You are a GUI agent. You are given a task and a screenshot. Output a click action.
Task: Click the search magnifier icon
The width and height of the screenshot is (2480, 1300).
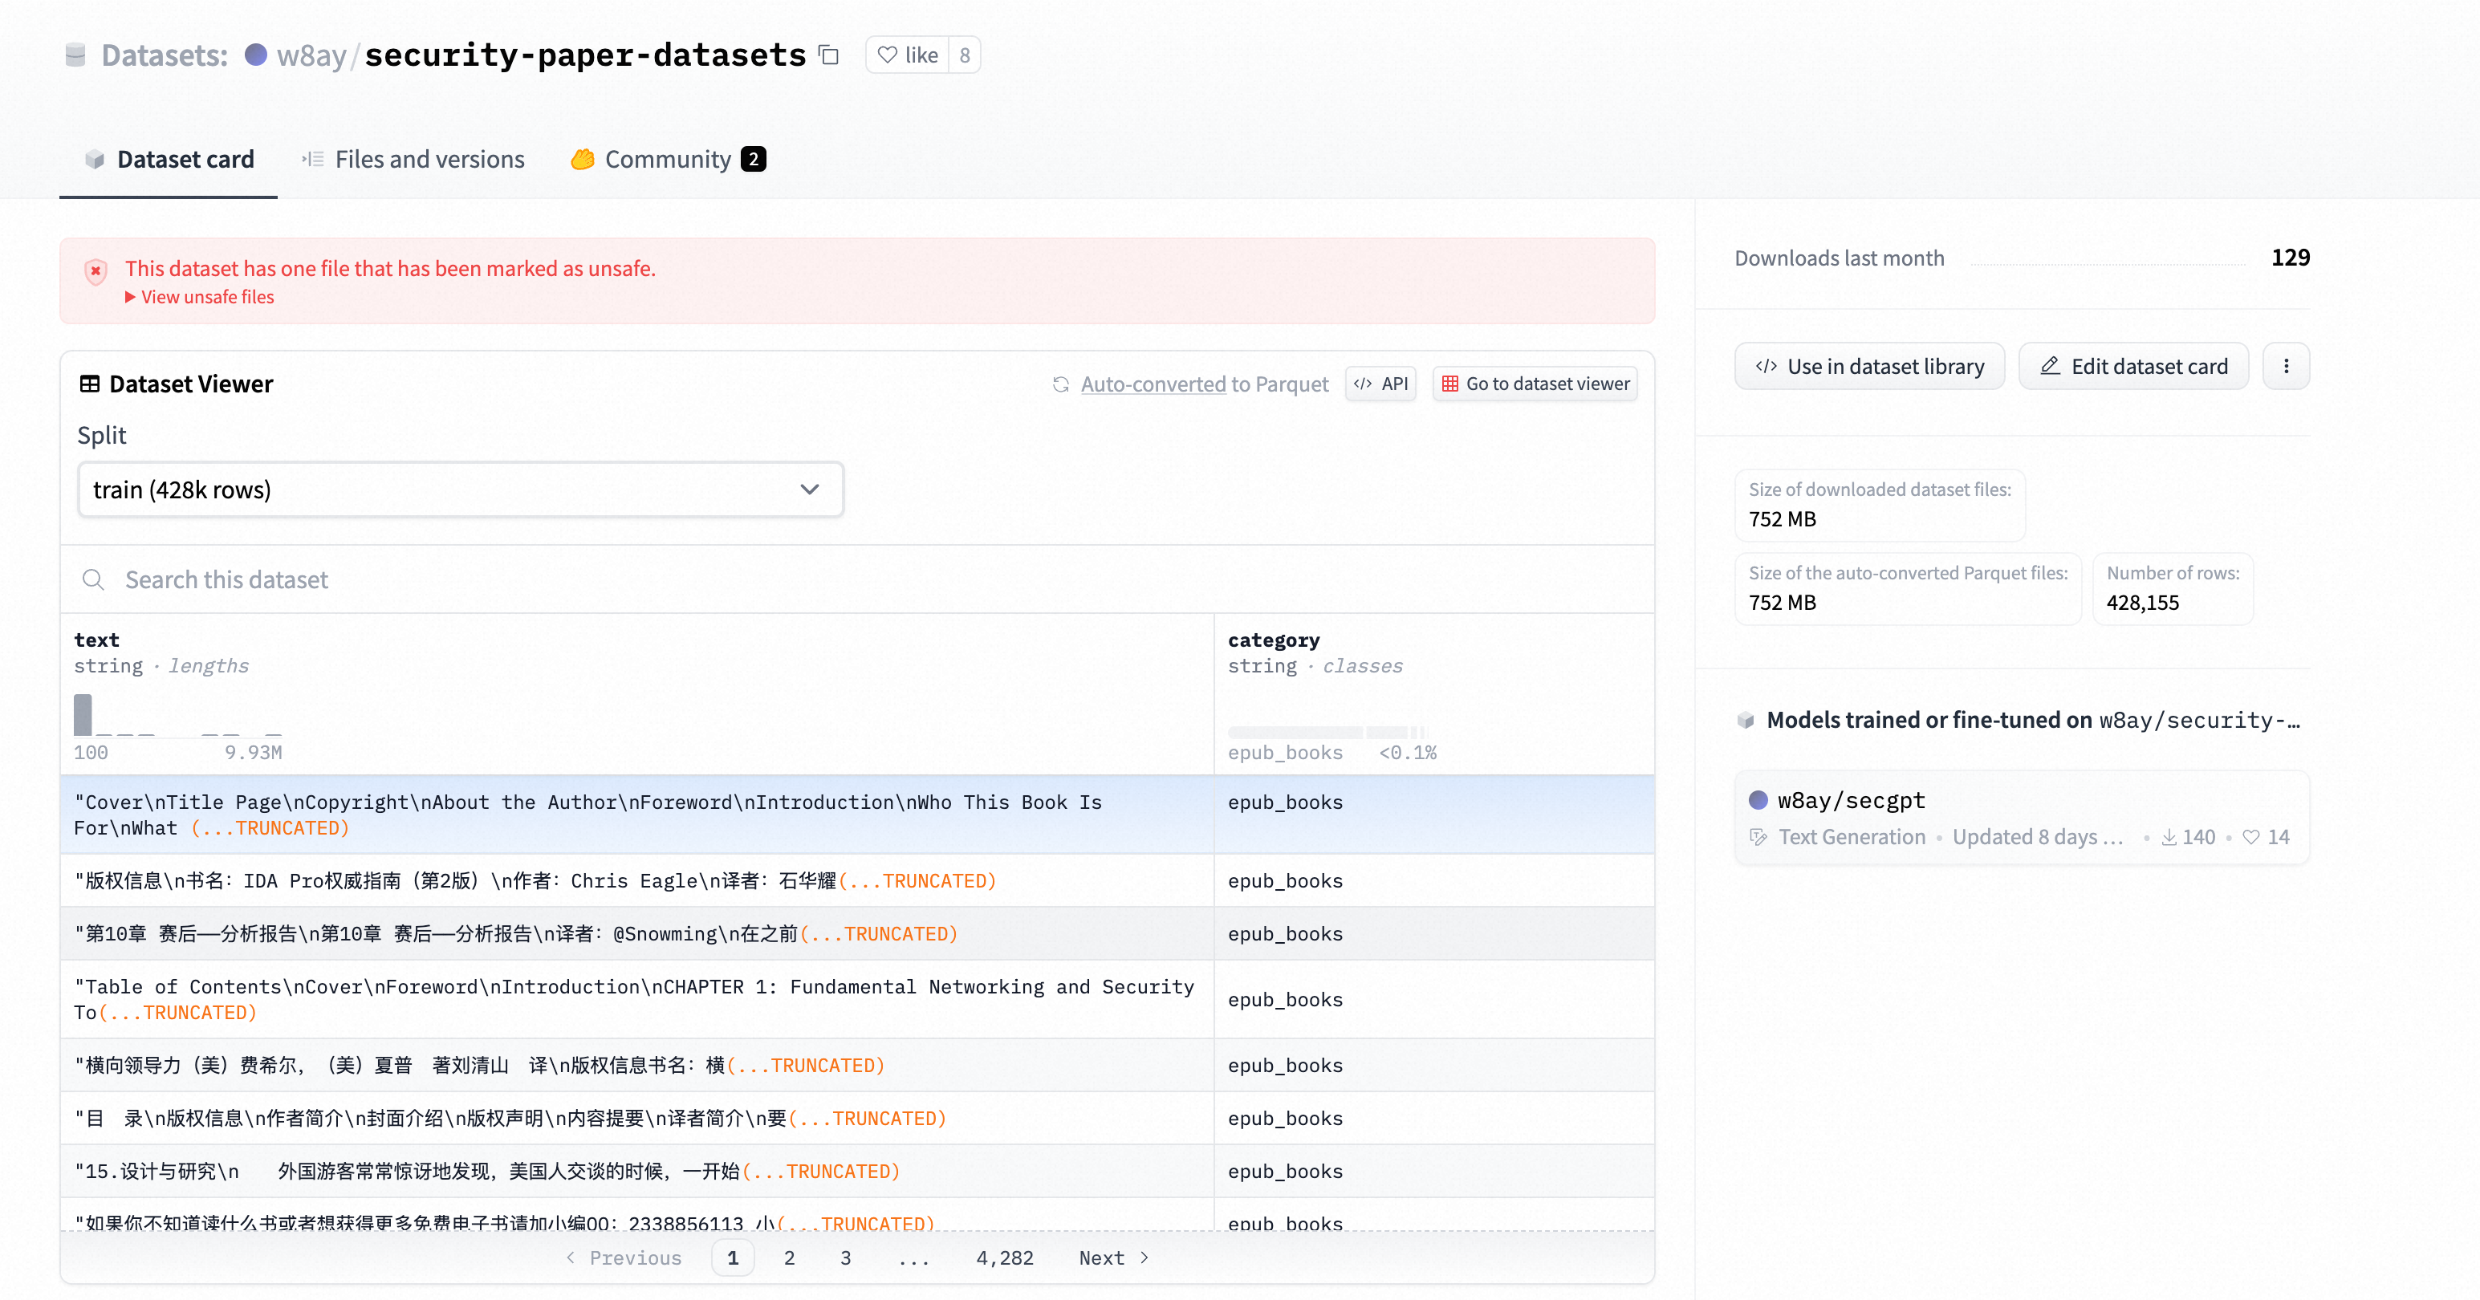[x=93, y=579]
